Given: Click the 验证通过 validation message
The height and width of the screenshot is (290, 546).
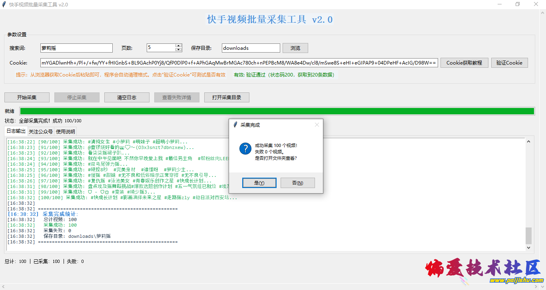Looking at the screenshot, I should click(x=284, y=74).
